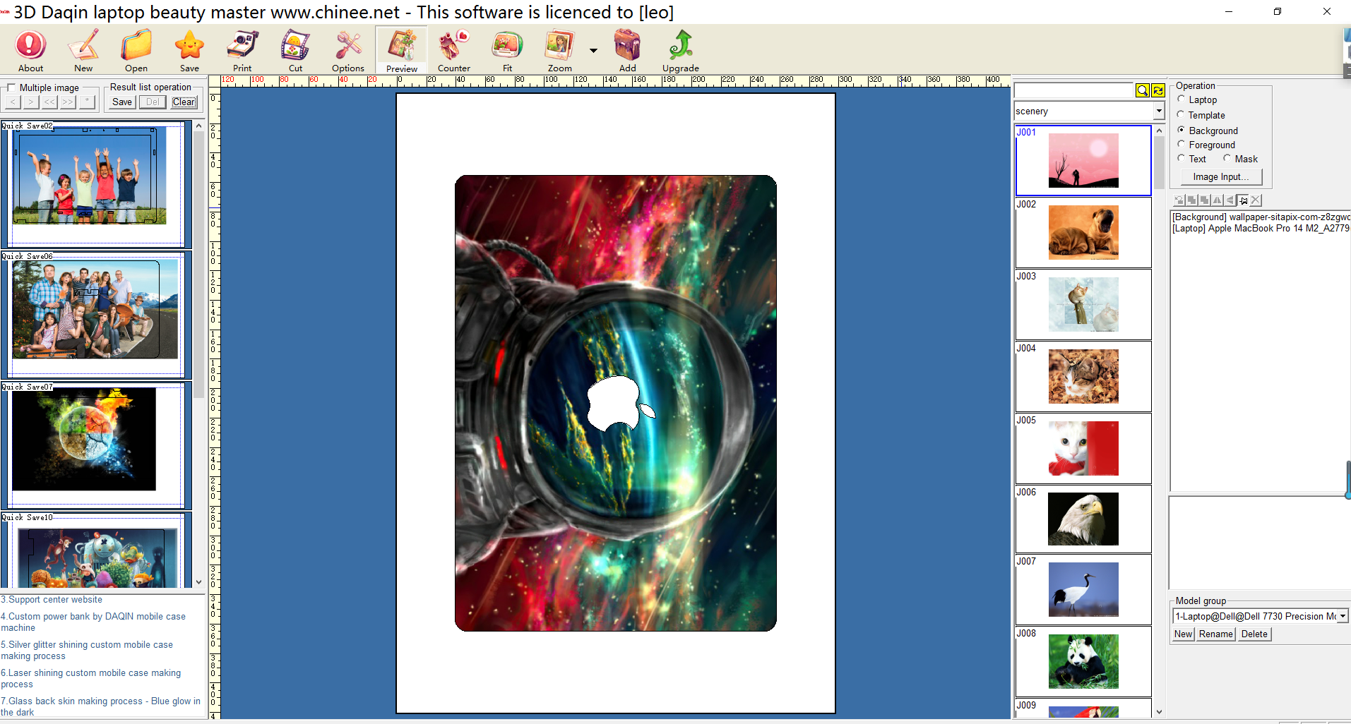Click the single right arrow image button
Viewport: 1351px width, 724px height.
coord(31,102)
